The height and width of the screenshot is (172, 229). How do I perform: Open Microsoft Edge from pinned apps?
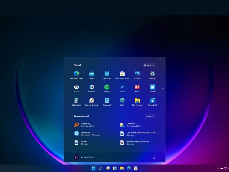[76, 75]
